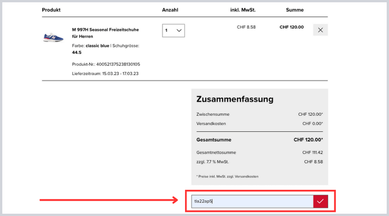Select the Gesamtnettosumme CHF 111.42 value
The image size is (389, 216).
[312, 153]
